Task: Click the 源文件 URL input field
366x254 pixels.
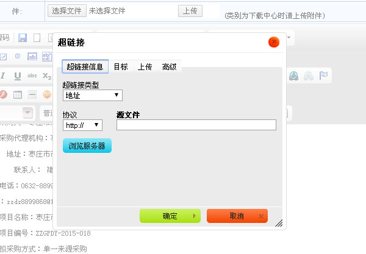Action: click(x=196, y=125)
